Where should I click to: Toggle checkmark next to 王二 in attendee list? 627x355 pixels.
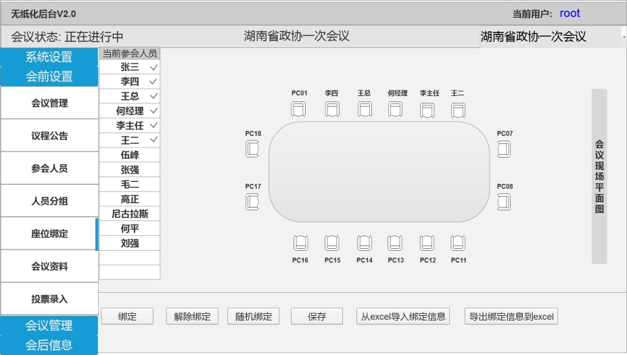point(154,139)
